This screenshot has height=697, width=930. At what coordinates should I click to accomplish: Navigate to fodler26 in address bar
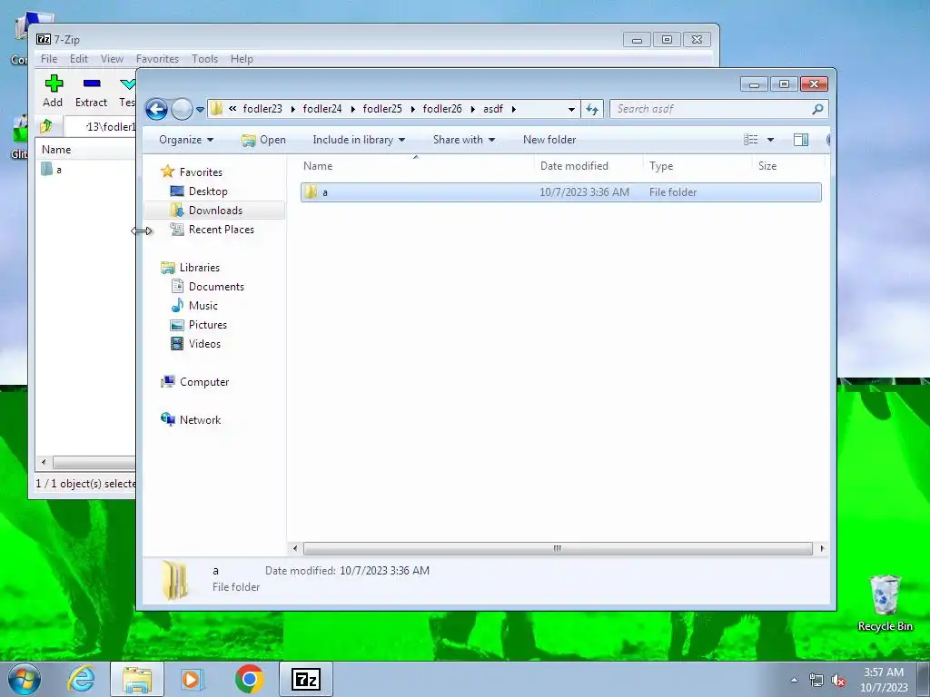click(x=442, y=109)
